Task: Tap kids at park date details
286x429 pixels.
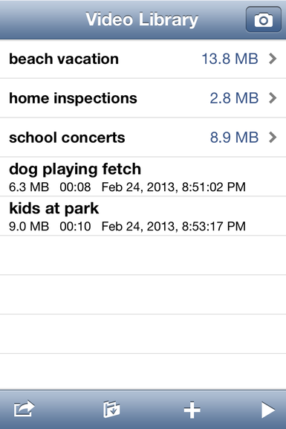Action: click(x=174, y=226)
